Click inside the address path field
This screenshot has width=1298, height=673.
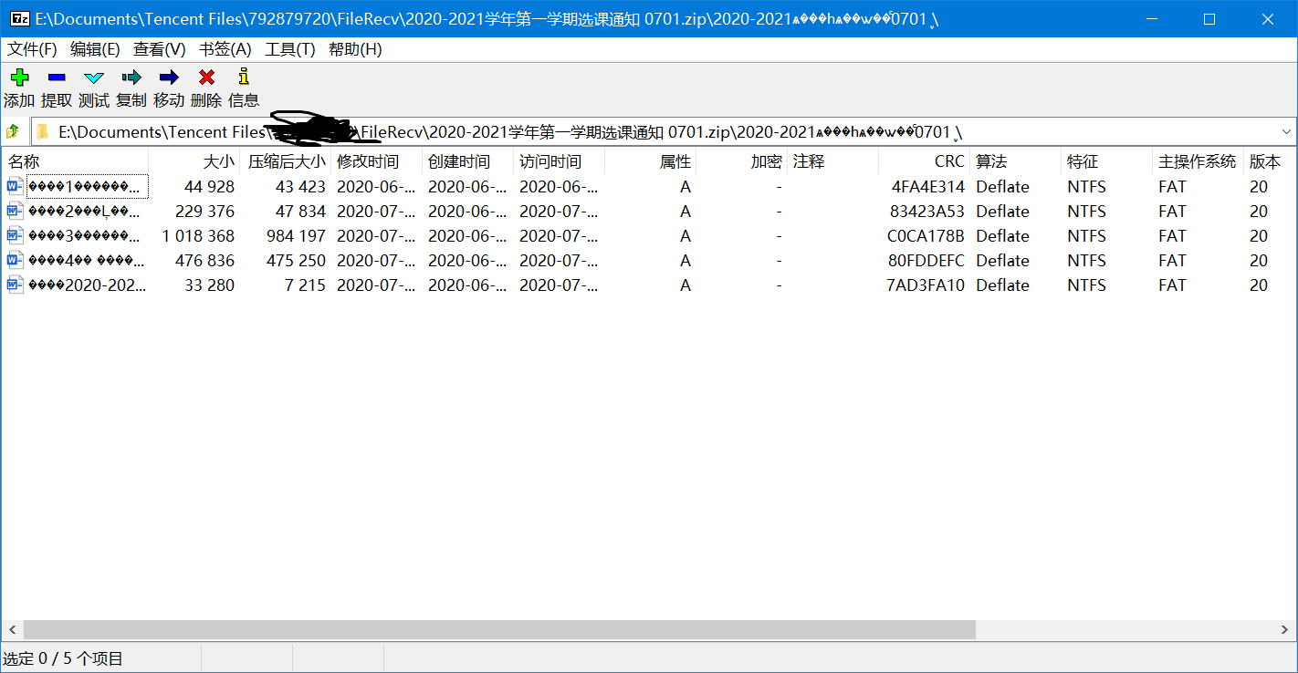[639, 131]
